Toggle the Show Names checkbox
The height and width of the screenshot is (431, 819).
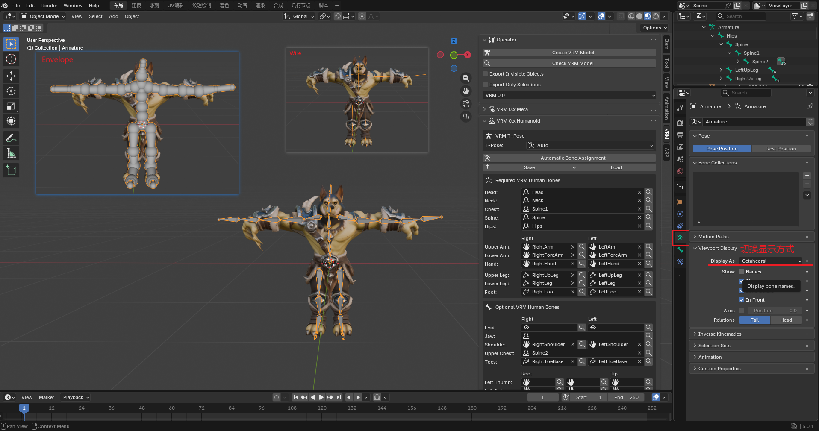(x=742, y=272)
